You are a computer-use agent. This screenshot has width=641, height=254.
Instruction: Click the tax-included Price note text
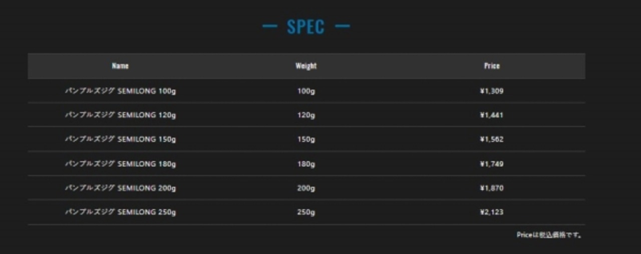coord(549,235)
